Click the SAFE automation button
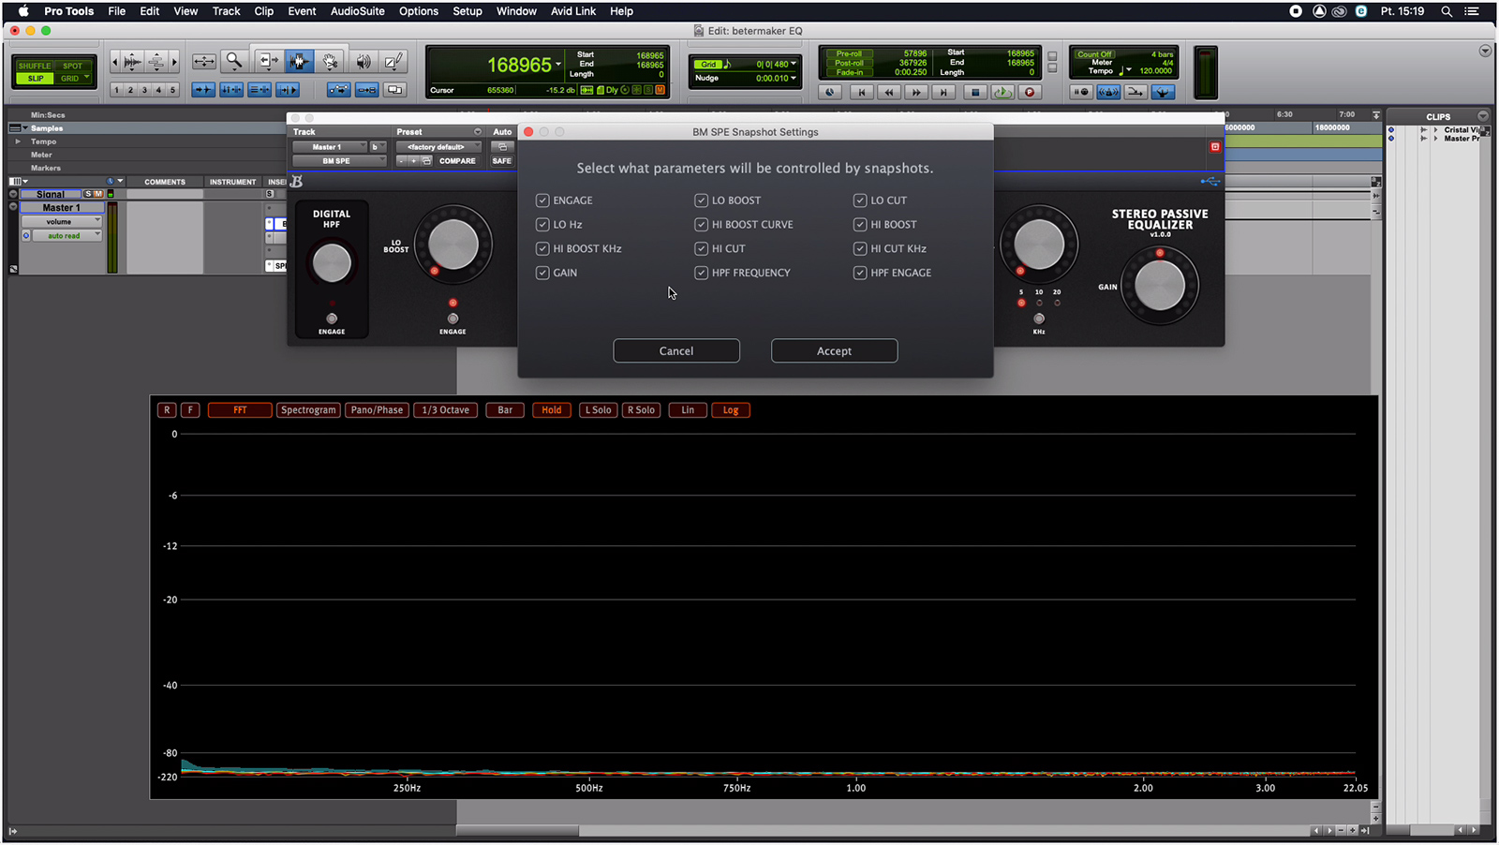The width and height of the screenshot is (1499, 845). (x=502, y=161)
